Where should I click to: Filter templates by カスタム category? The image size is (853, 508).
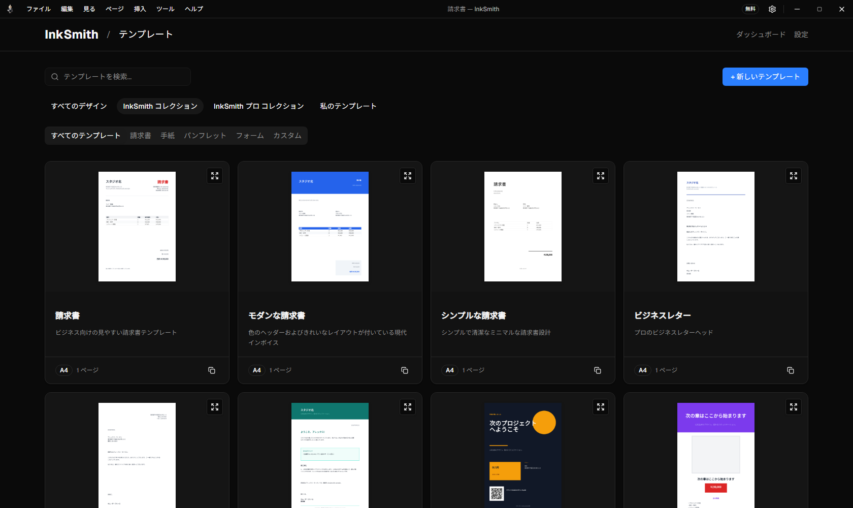tap(287, 136)
